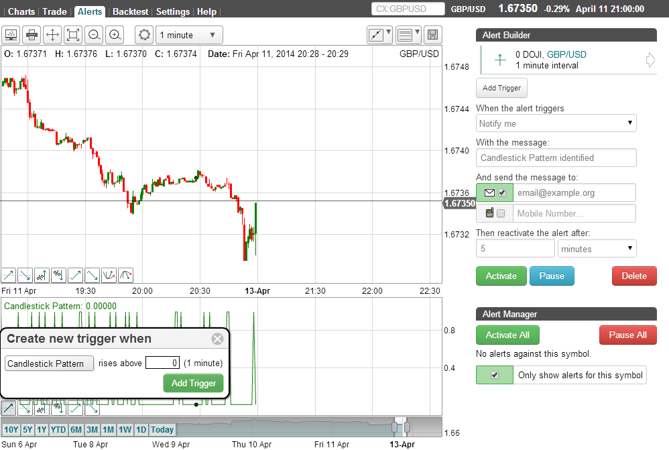This screenshot has height=450, width=669.
Task: Click the alert message text field
Action: [x=556, y=158]
